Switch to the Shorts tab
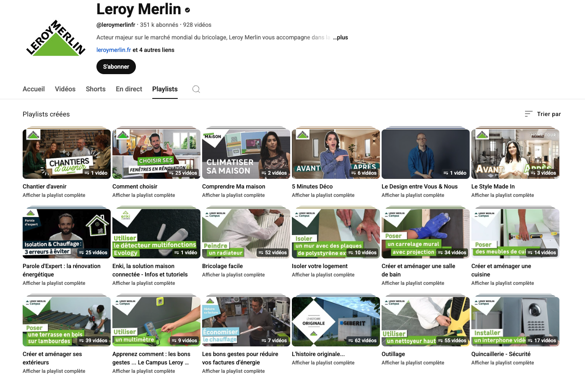The height and width of the screenshot is (377, 585). [96, 89]
